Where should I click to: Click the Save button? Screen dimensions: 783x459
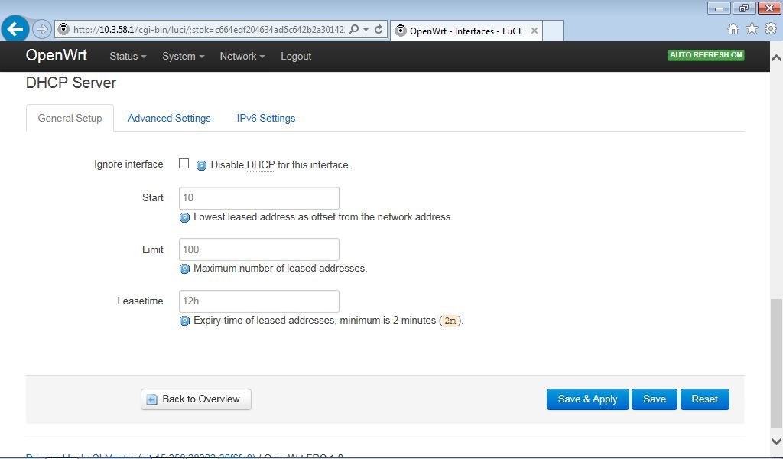tap(655, 399)
